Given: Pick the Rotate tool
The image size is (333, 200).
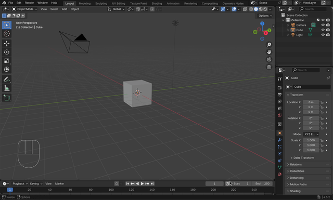Looking at the screenshot, I should (7, 52).
